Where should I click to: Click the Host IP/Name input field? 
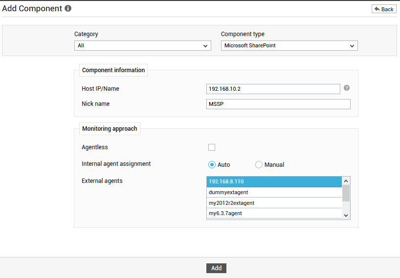tap(273, 89)
